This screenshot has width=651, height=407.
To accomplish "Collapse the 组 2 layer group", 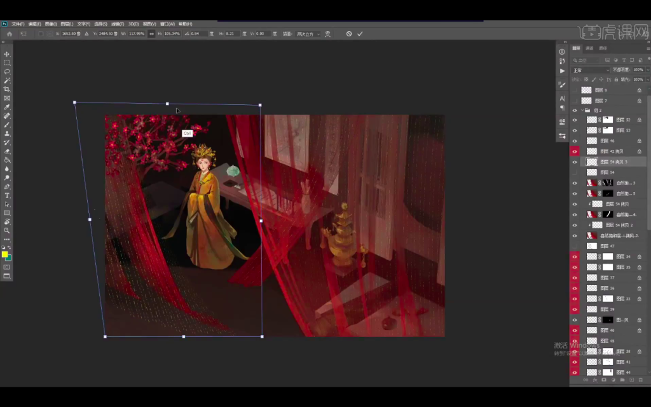I will [x=581, y=110].
